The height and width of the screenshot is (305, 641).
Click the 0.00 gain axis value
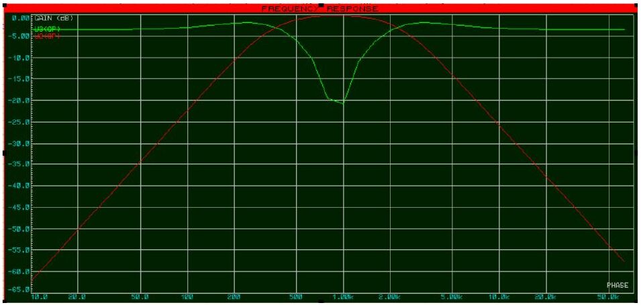coord(20,18)
